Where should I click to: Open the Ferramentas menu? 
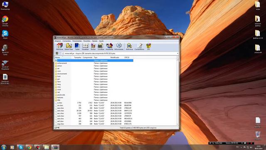pyautogui.click(x=77, y=41)
